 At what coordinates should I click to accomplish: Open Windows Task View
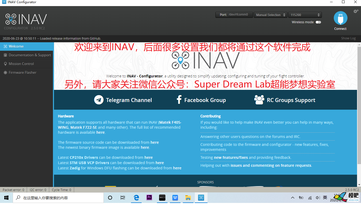click(123, 198)
